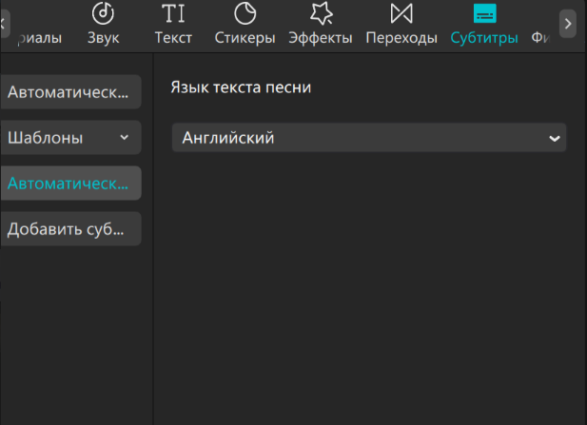
Task: Click the Язык текста песни label
Action: (x=241, y=87)
